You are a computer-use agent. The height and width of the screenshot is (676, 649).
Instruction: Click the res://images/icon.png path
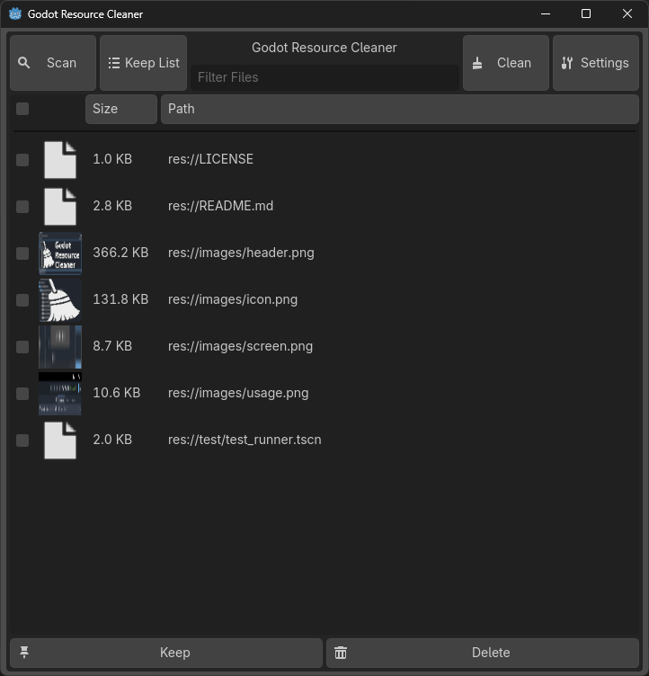tap(233, 299)
